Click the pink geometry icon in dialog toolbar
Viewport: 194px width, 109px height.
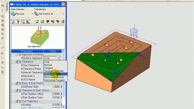click(13, 22)
